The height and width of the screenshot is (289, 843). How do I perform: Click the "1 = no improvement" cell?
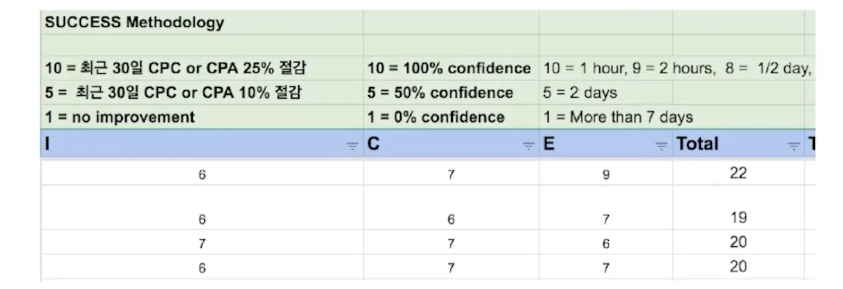pyautogui.click(x=120, y=117)
